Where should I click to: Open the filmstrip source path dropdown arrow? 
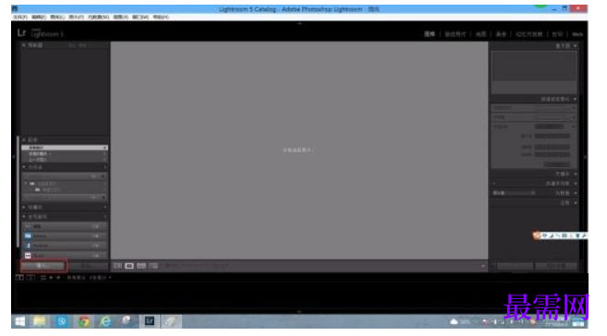tap(110, 278)
